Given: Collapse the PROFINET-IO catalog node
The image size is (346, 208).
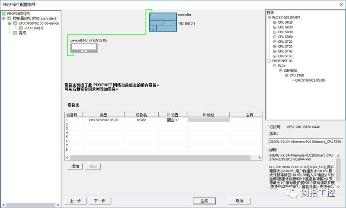Looking at the screenshot, I should click(x=269, y=61).
